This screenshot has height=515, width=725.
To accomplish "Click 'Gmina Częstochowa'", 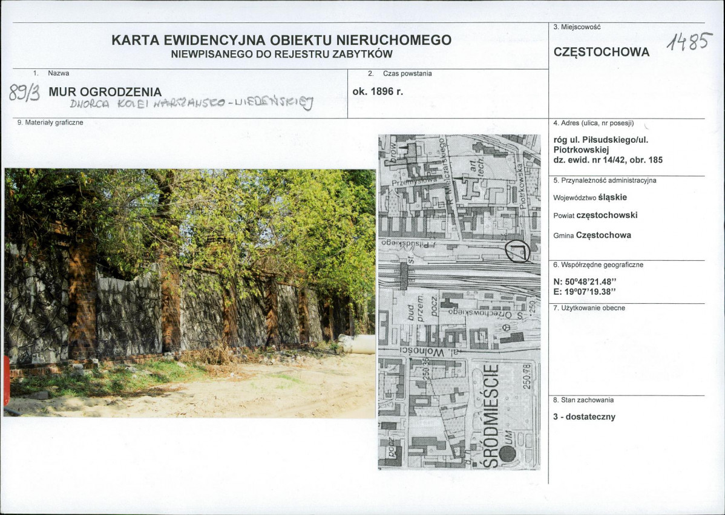I will [x=592, y=235].
